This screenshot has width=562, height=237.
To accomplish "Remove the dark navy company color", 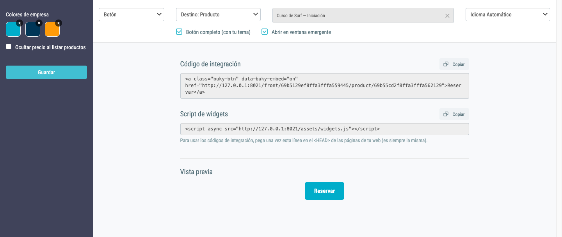I will pos(39,23).
